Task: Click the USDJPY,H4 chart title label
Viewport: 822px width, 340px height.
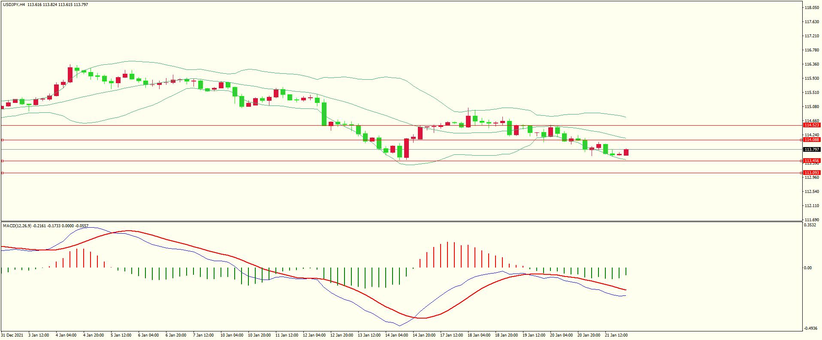Action: tap(14, 5)
